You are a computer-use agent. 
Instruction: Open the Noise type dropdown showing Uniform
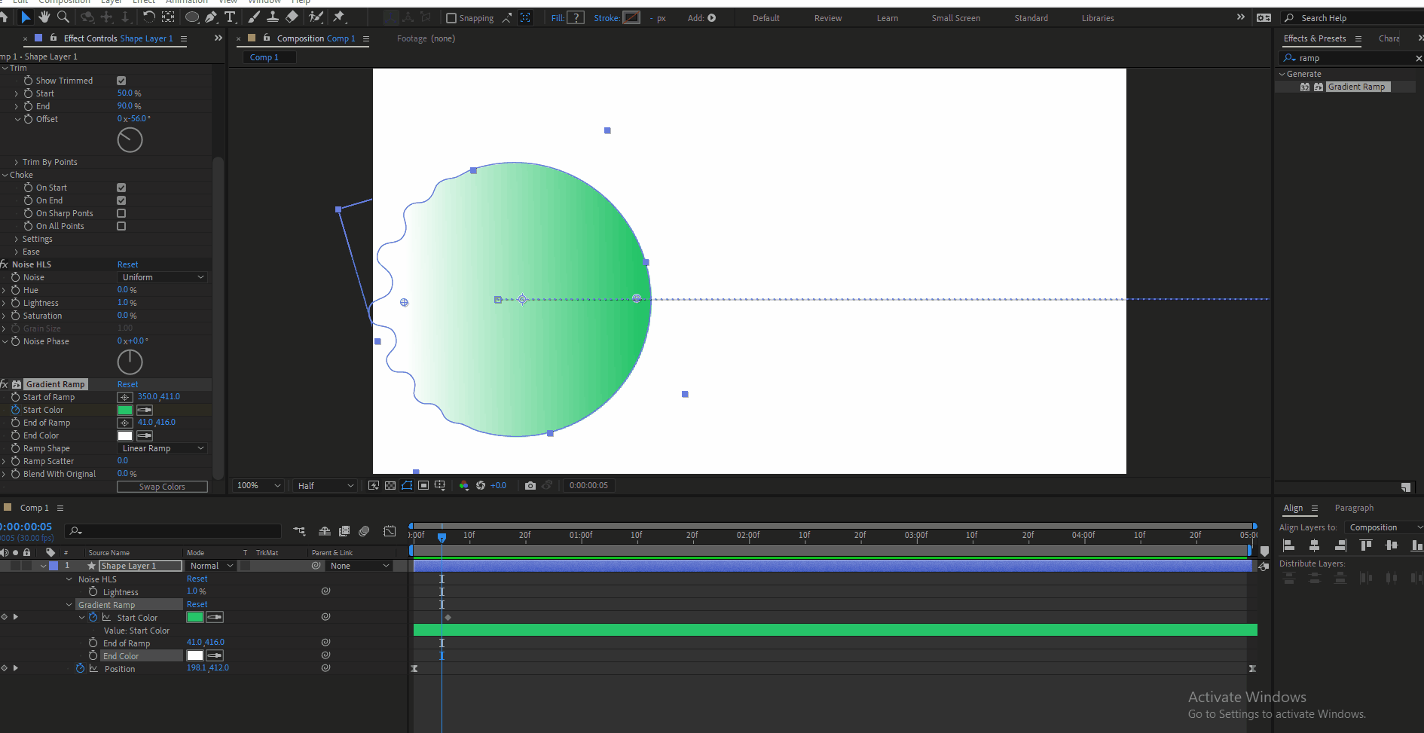162,276
